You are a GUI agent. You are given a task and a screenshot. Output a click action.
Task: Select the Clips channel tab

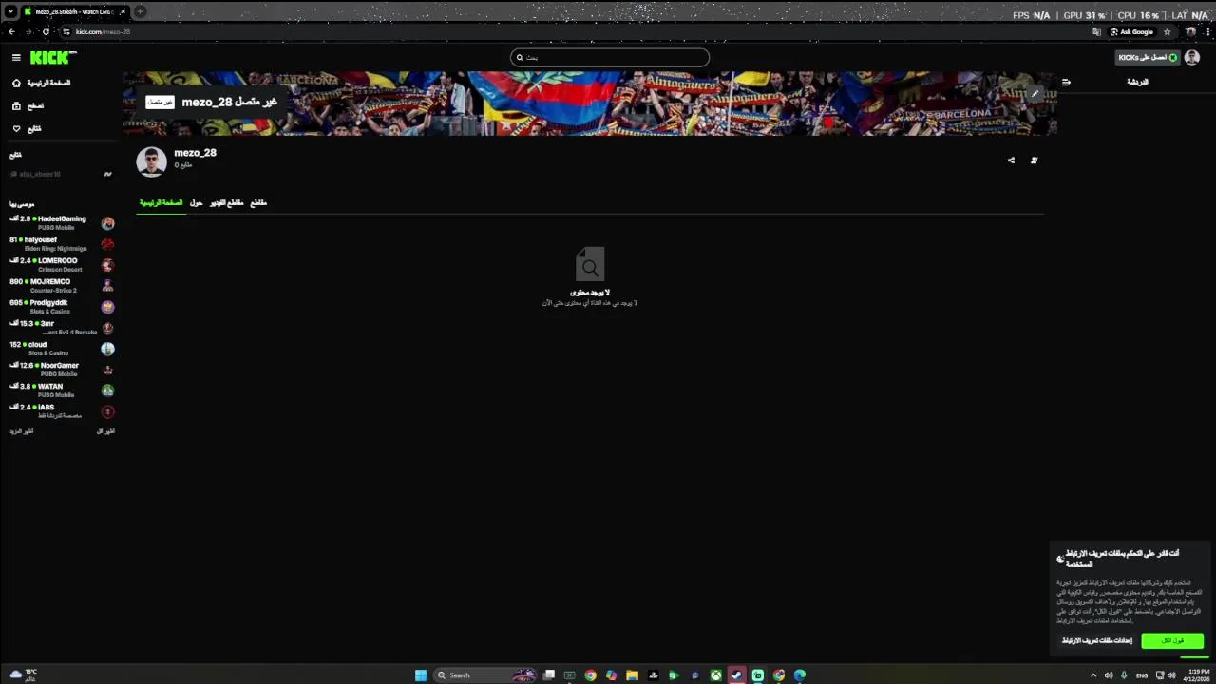pyautogui.click(x=258, y=203)
